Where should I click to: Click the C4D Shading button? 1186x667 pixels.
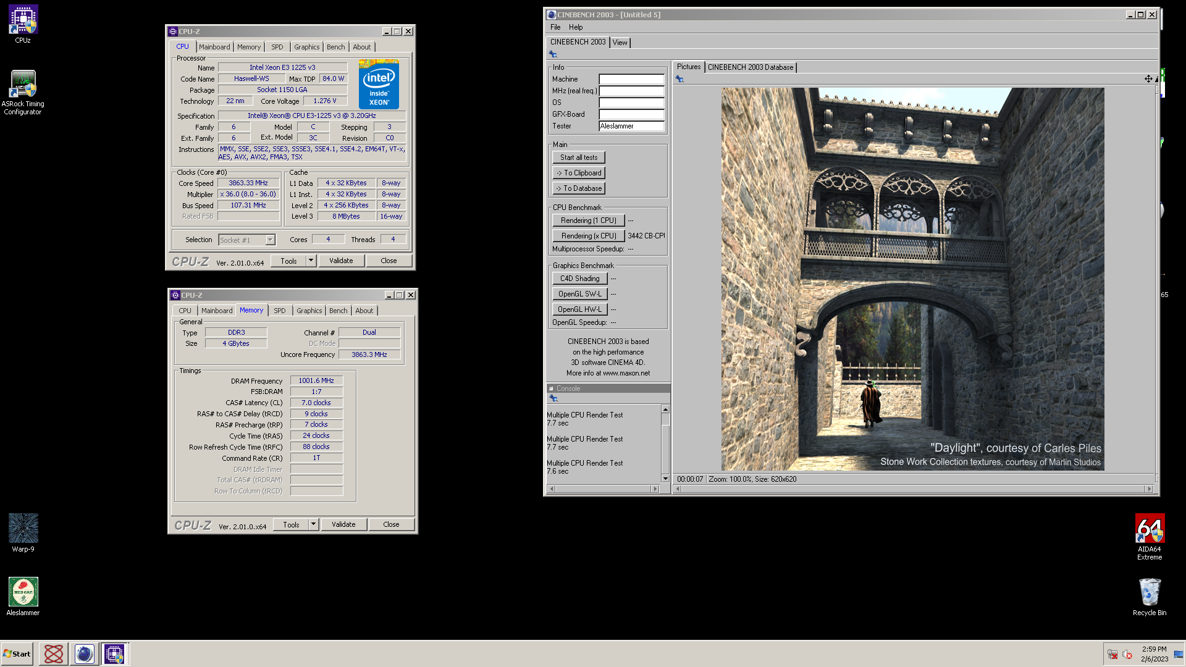[x=580, y=279]
